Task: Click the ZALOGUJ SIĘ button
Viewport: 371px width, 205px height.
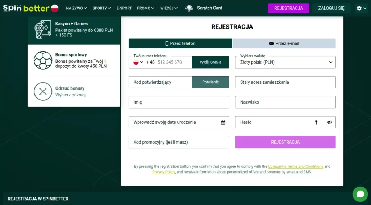Action: [x=331, y=8]
